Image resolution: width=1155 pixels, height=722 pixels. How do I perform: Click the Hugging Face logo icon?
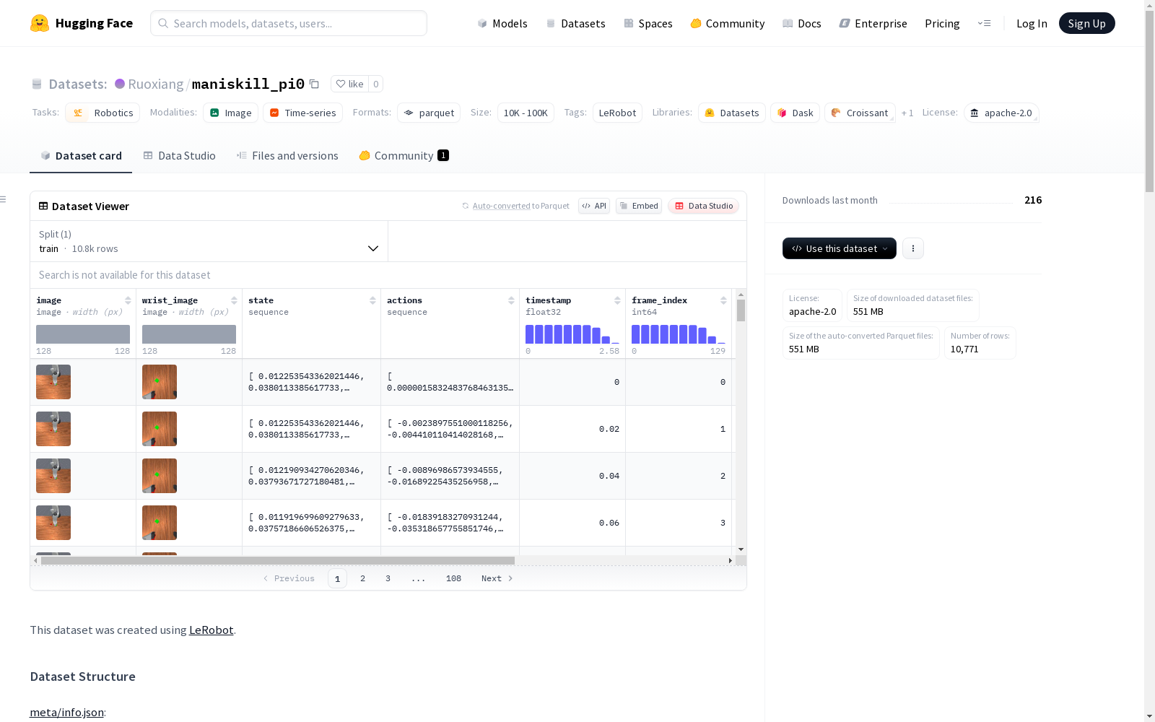[40, 23]
